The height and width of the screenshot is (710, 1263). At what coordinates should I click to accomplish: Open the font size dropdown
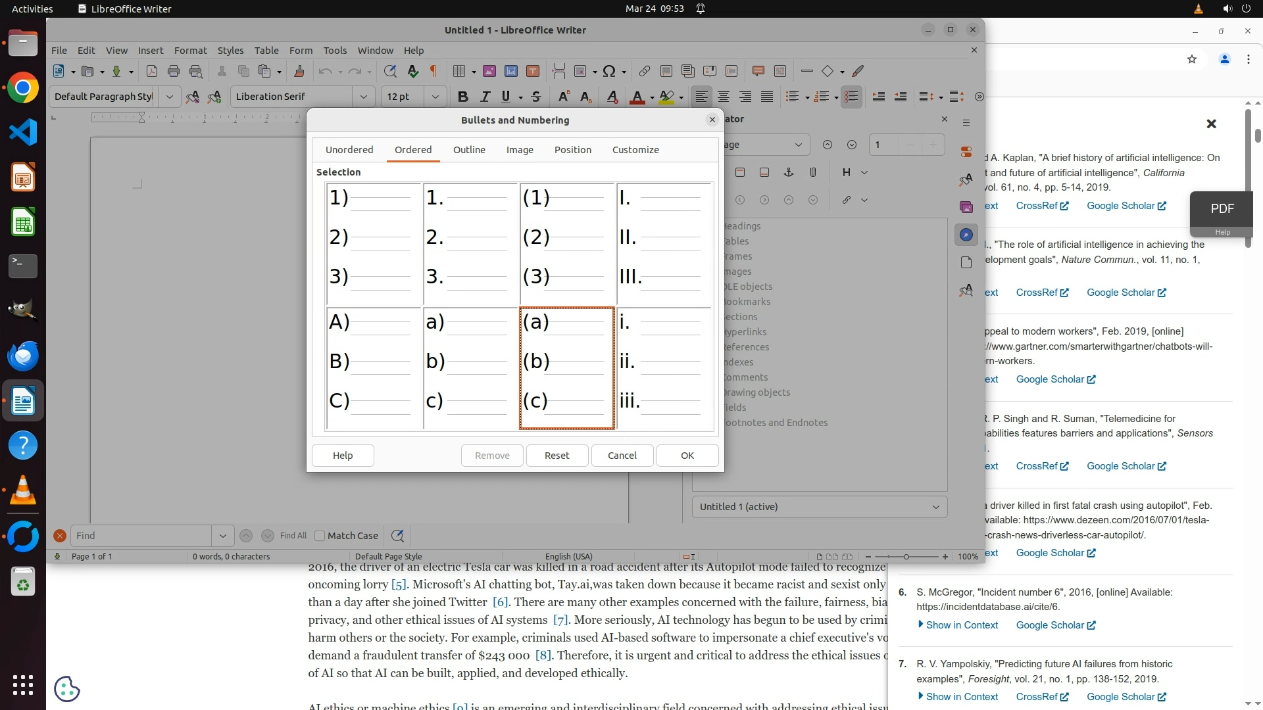(x=435, y=97)
